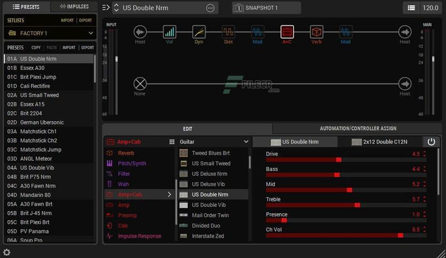Adjust the Bass value stepper
The image size is (446, 258).
[425, 169]
